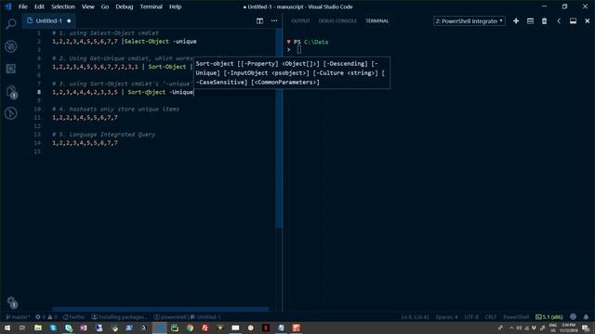Click the errors and warnings count in status bar

(46, 316)
